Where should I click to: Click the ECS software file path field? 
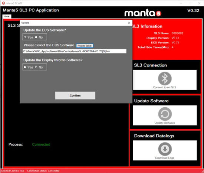75,51
